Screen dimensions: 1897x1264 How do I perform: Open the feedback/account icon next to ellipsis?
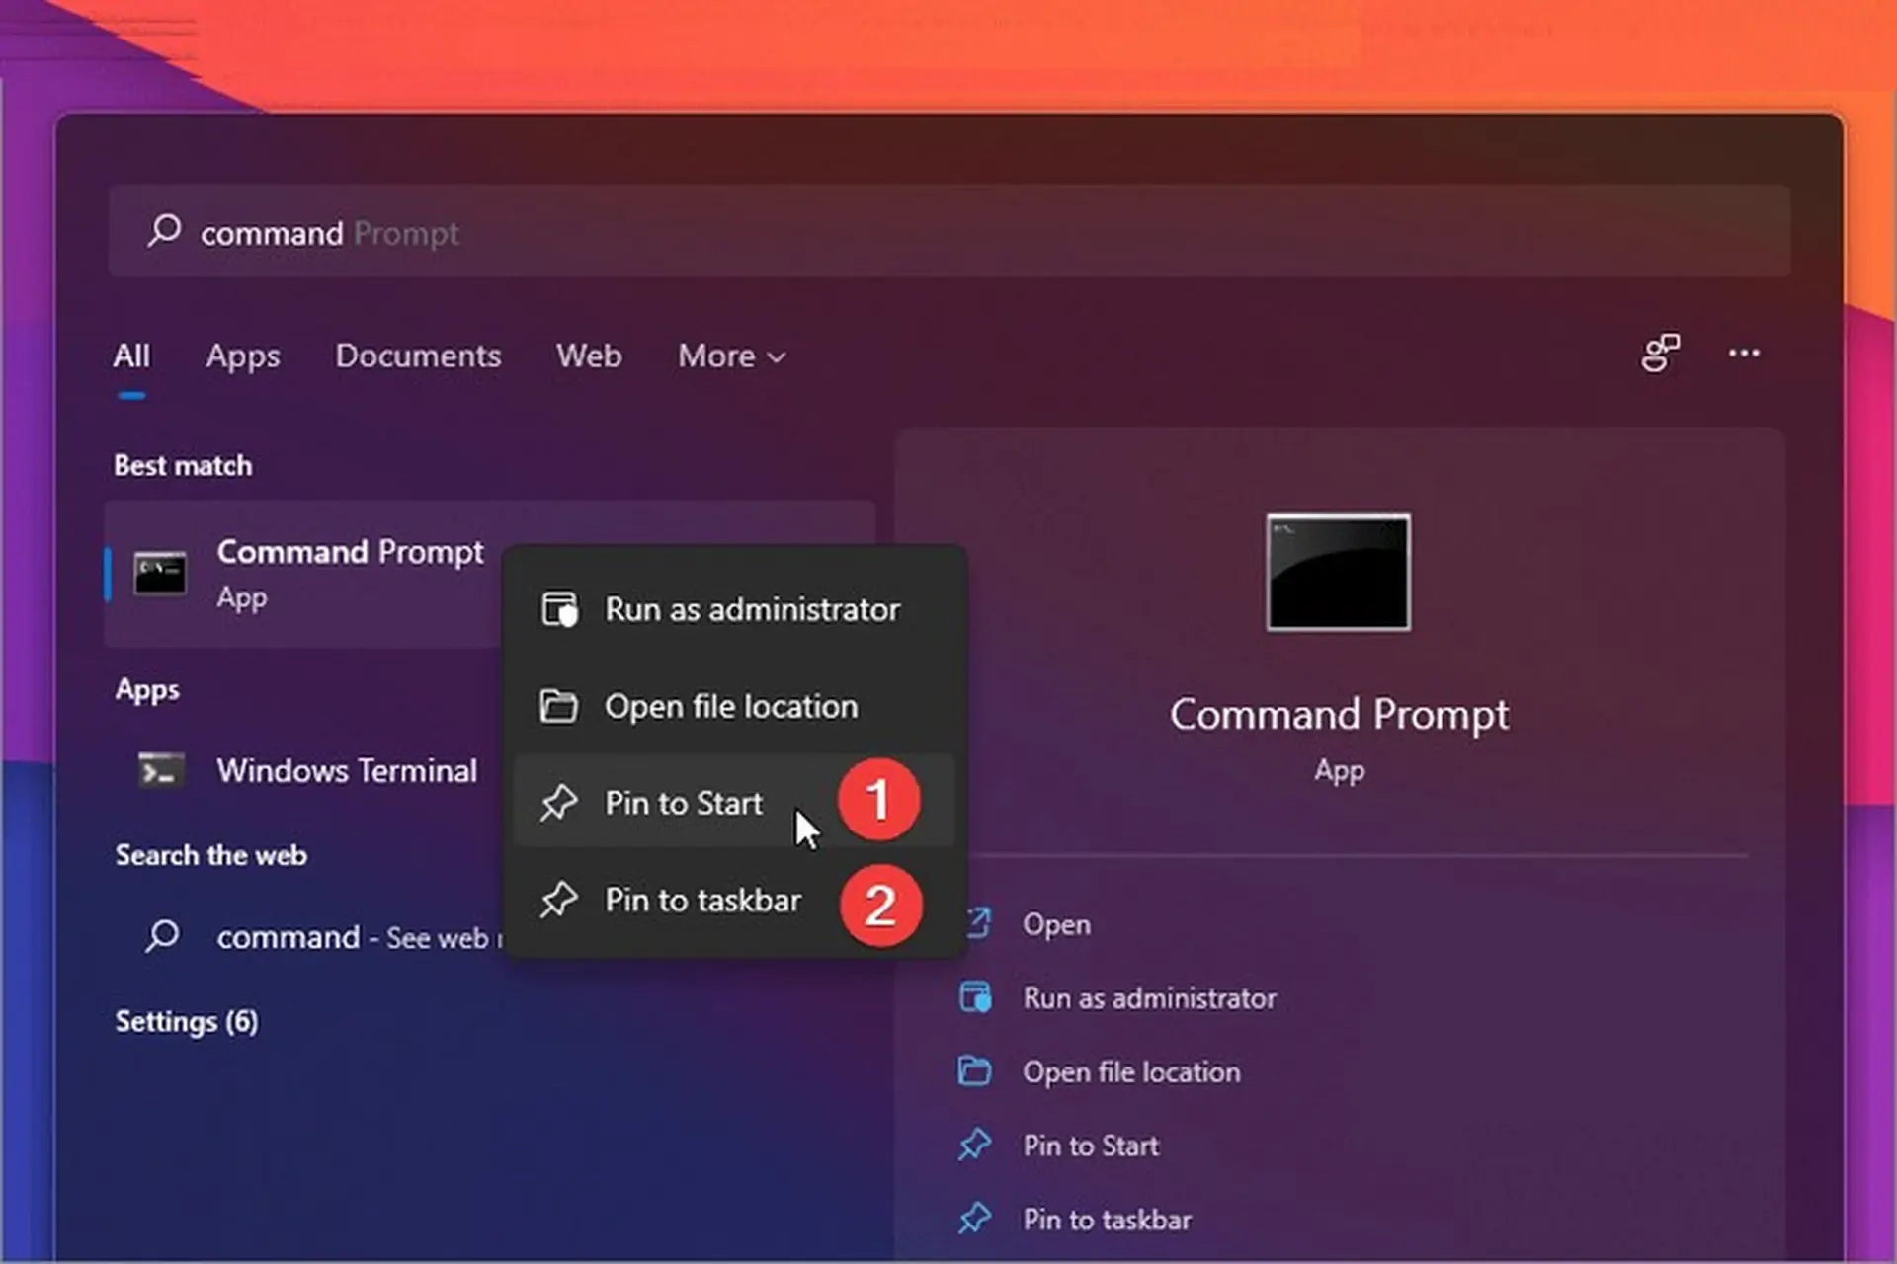[x=1660, y=353]
